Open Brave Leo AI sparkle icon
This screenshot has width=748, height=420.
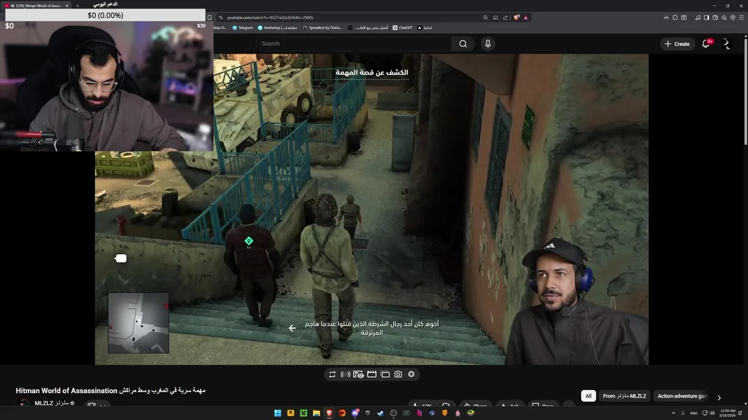pos(724,17)
